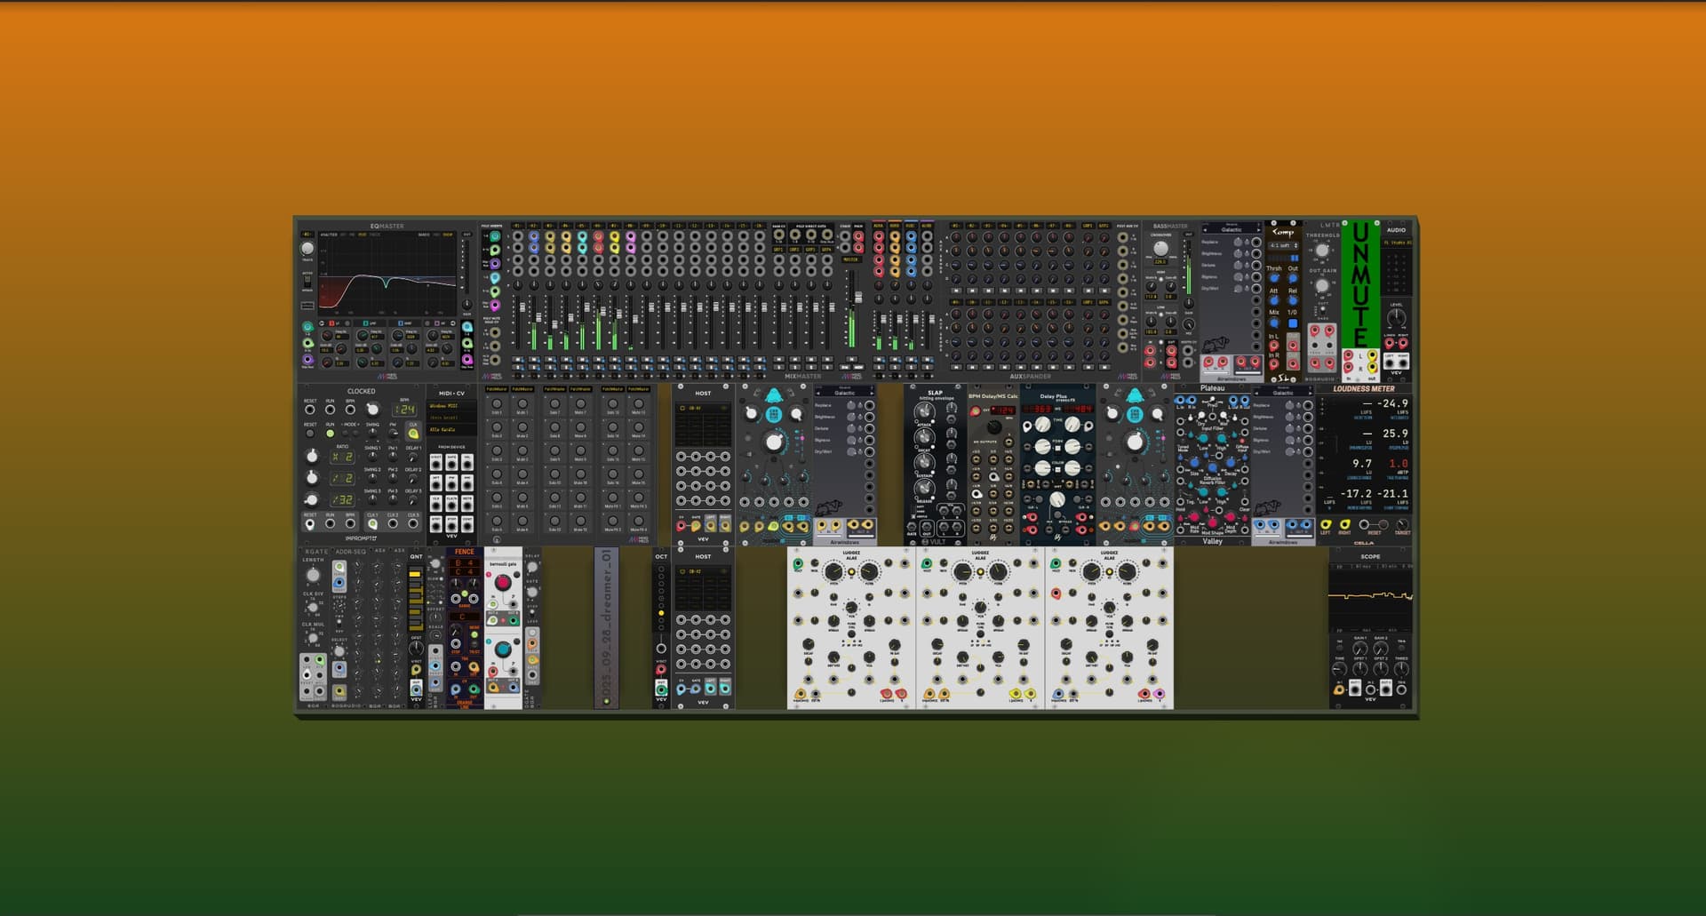Click the EQMaster track knob at top left
Screen dimensions: 1706x916
307,249
